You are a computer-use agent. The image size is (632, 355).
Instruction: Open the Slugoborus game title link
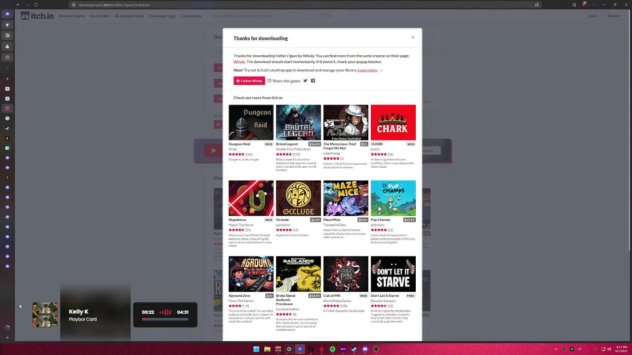(237, 220)
